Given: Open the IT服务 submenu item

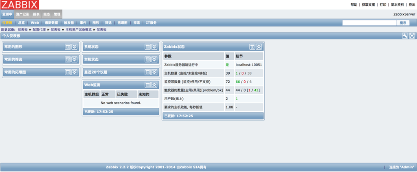Looking at the screenshot, I should 151,23.
